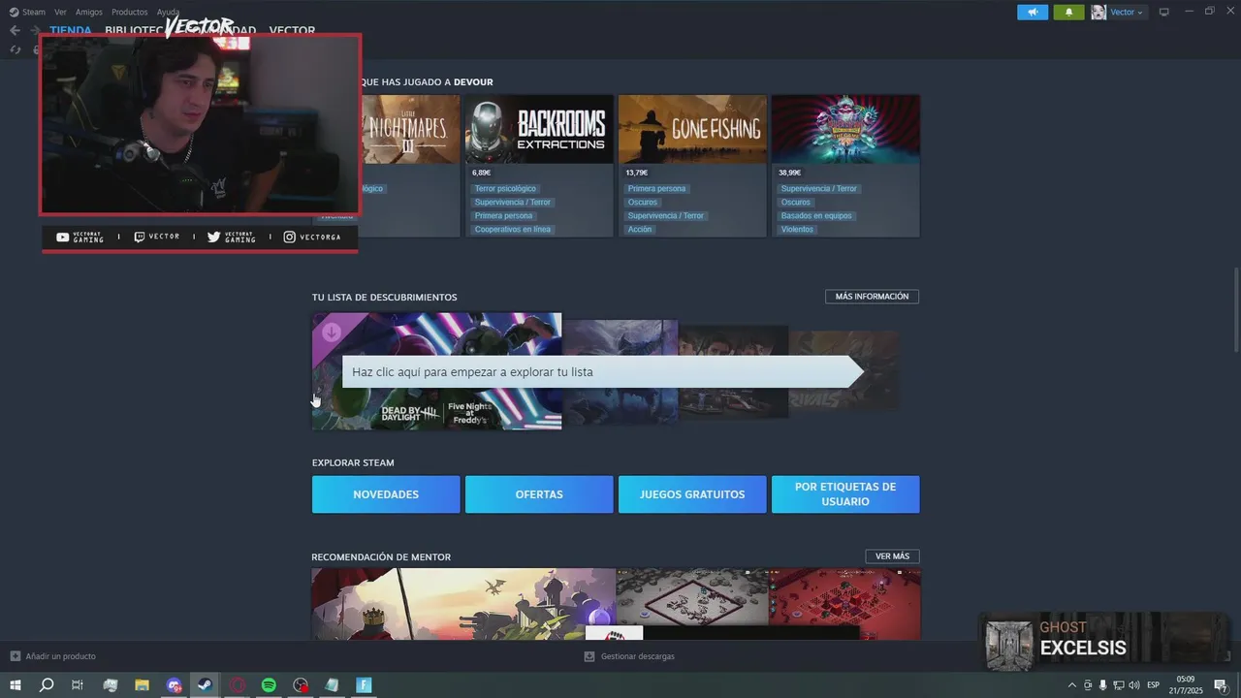
Task: Open the green notifications bell
Action: (x=1068, y=12)
